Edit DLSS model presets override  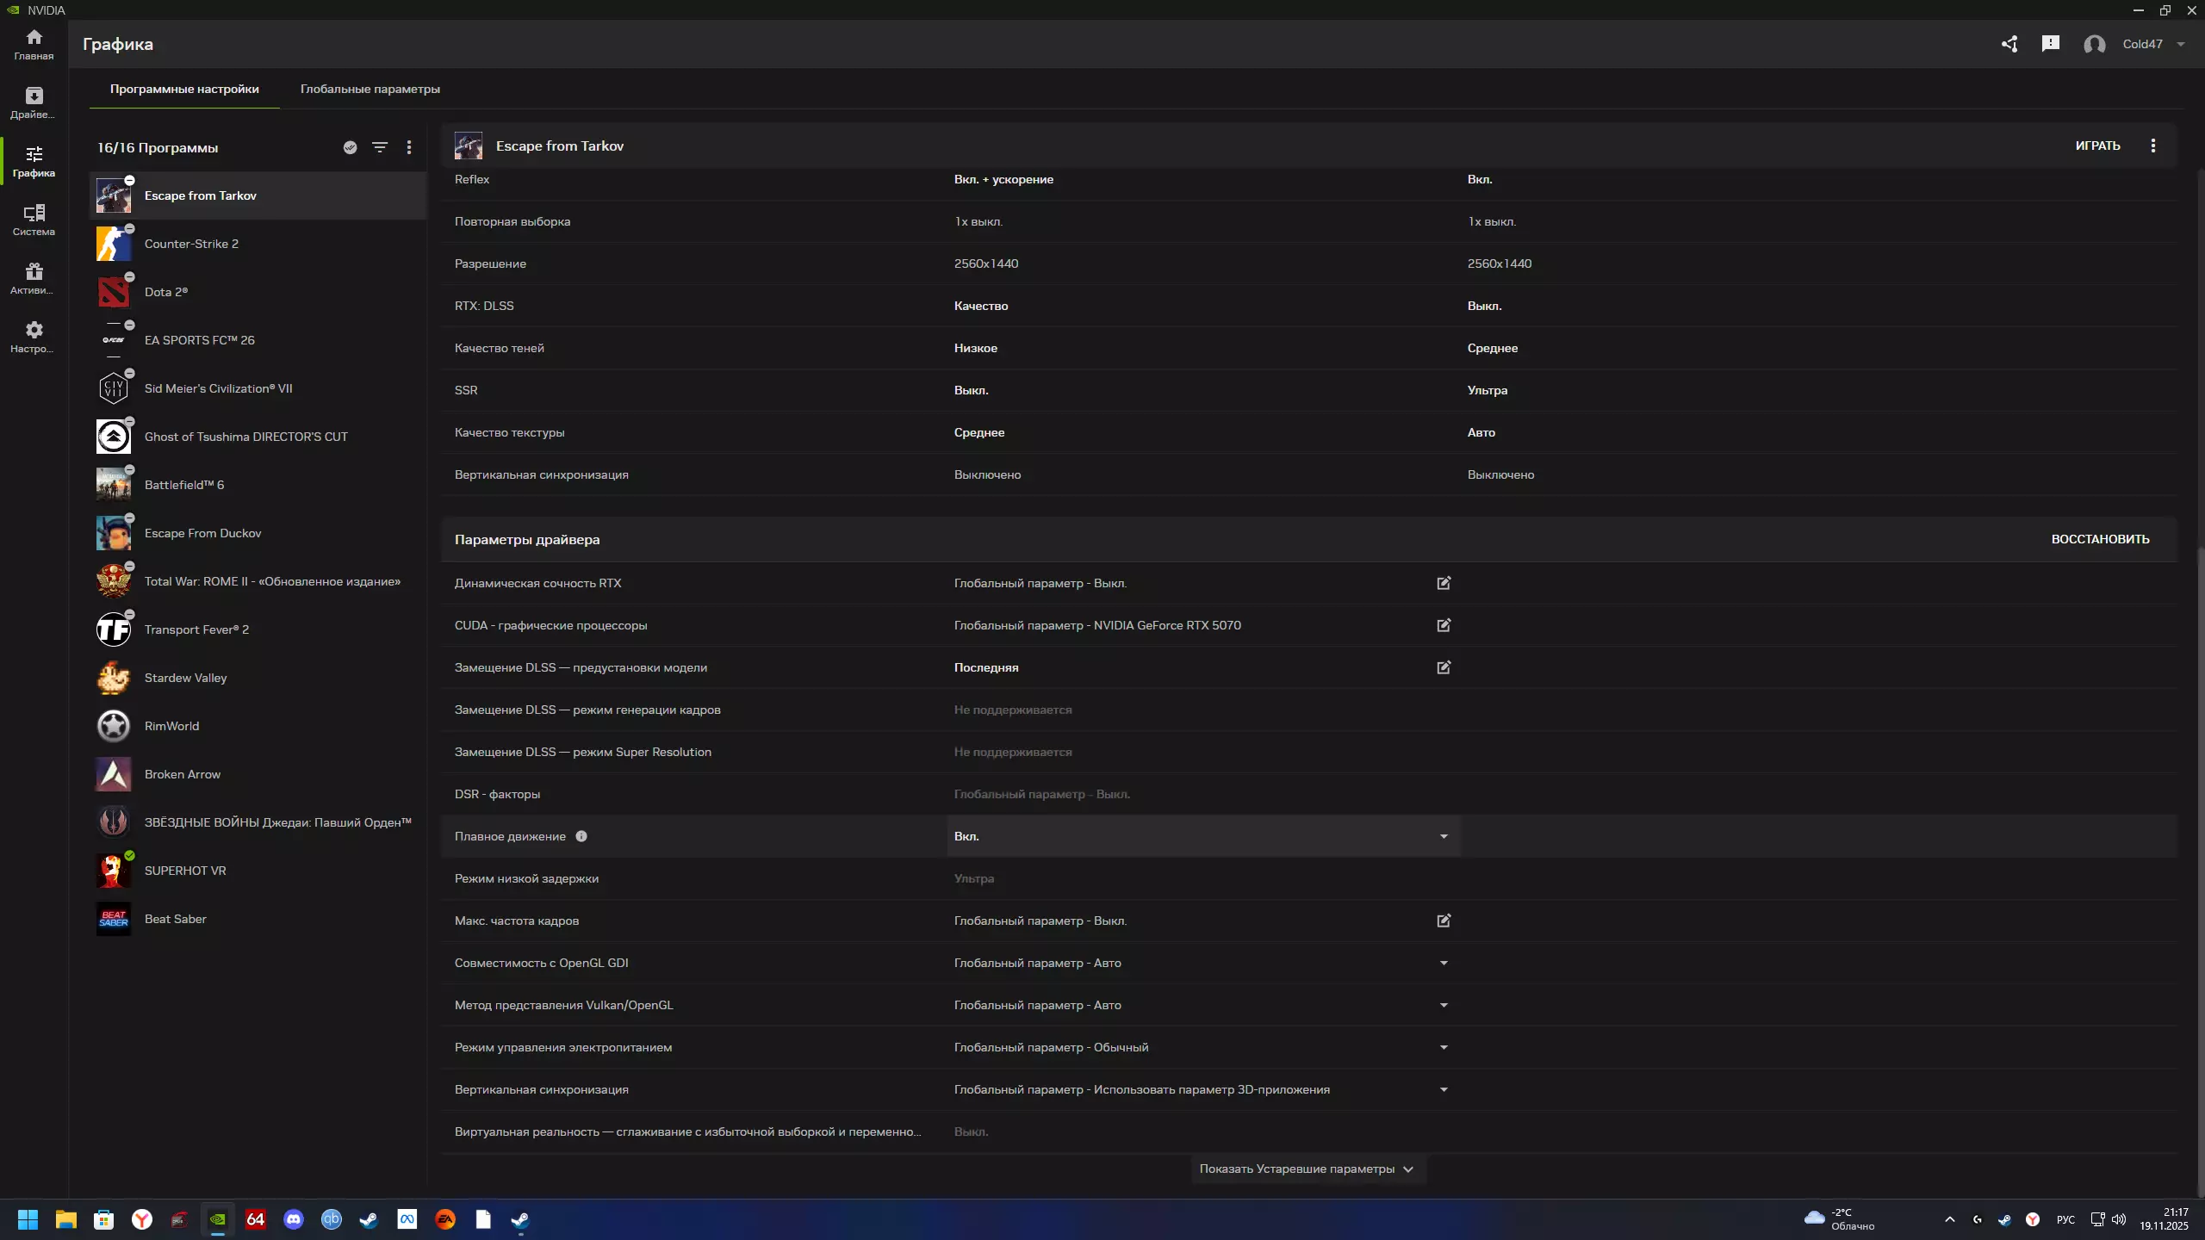coord(1444,667)
